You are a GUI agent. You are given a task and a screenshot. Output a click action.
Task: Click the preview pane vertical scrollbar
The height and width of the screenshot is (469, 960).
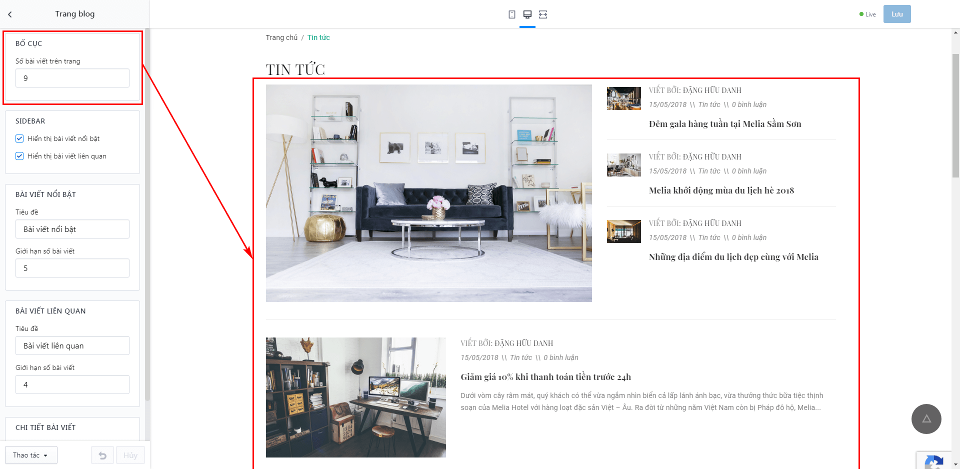(955, 115)
